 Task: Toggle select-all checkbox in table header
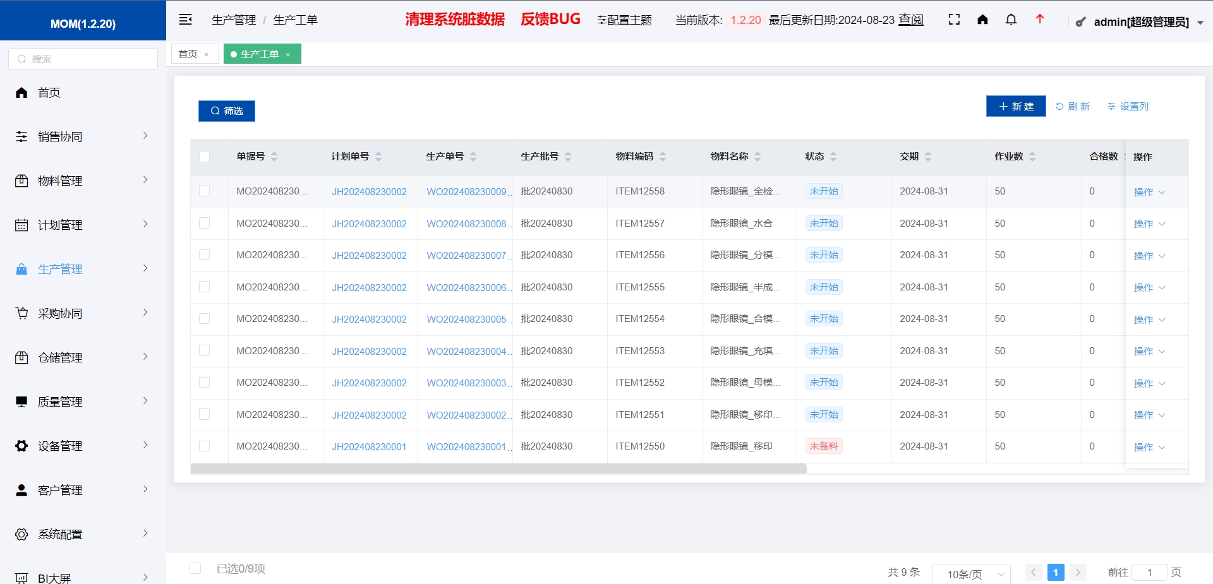[204, 157]
